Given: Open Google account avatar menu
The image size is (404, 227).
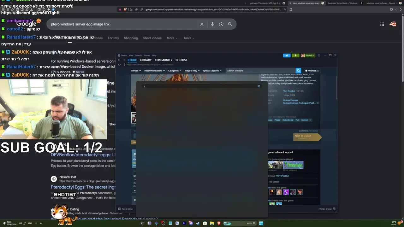Looking at the screenshot, I should pos(393,24).
